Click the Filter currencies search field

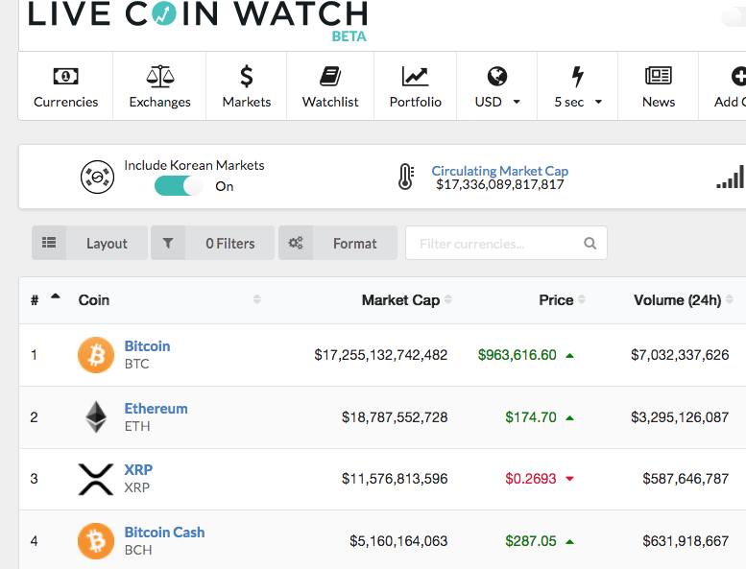pos(506,243)
